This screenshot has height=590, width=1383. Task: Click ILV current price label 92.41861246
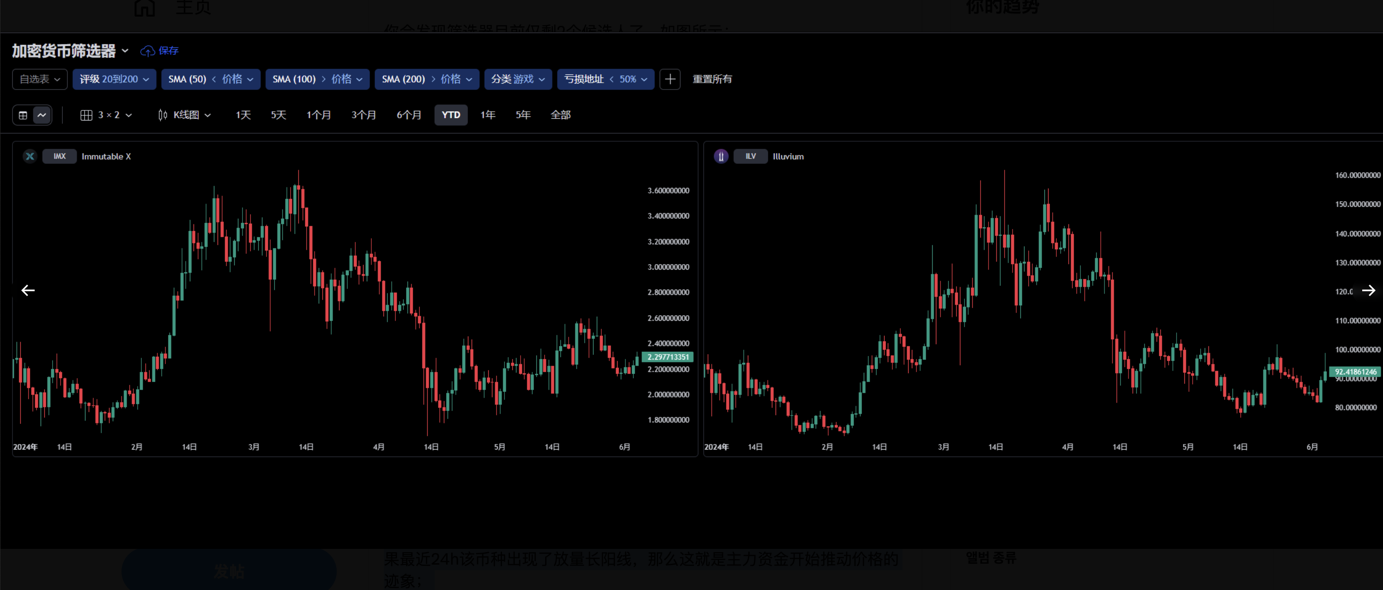1355,372
